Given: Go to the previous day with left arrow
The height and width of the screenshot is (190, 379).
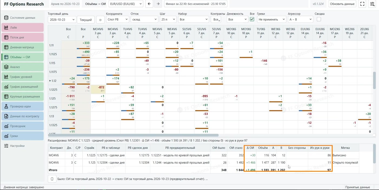Looking at the screenshot, I should pyautogui.click(x=149, y=4).
